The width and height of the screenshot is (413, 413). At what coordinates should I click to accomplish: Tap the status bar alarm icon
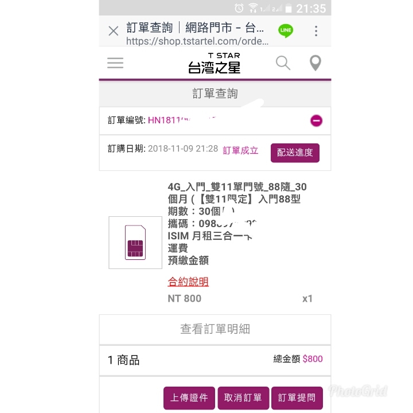pyautogui.click(x=239, y=8)
